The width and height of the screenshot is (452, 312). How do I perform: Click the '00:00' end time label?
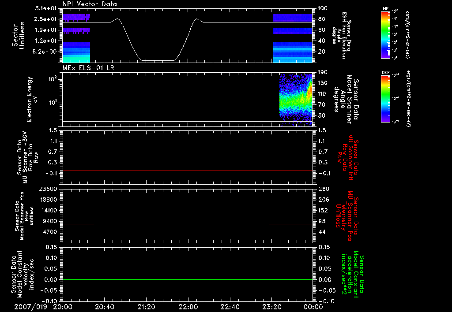point(313,307)
